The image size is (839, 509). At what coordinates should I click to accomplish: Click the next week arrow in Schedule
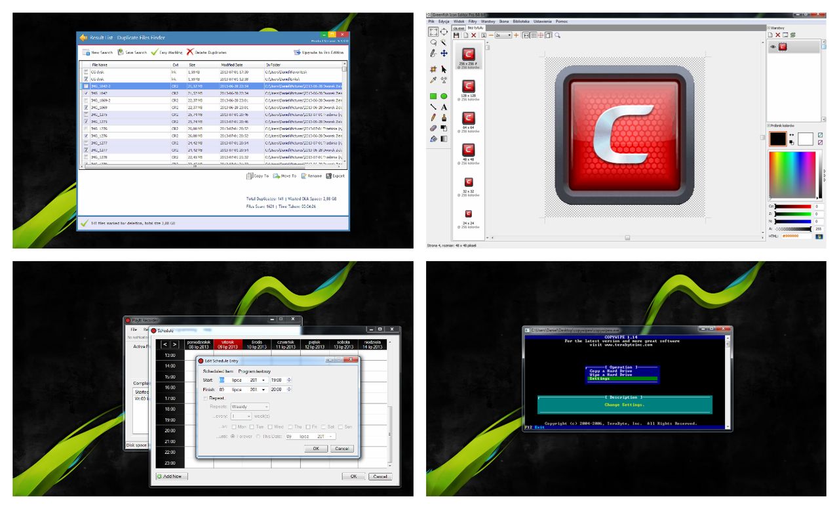click(x=174, y=344)
